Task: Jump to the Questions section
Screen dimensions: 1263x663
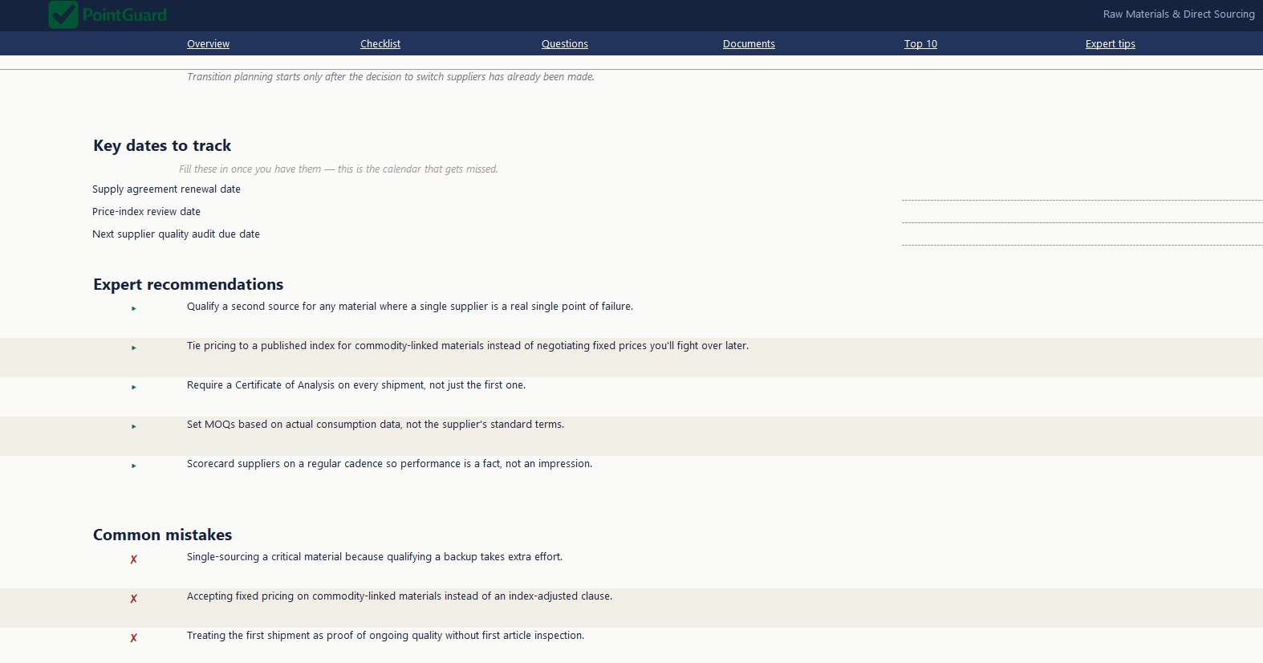Action: pos(565,44)
